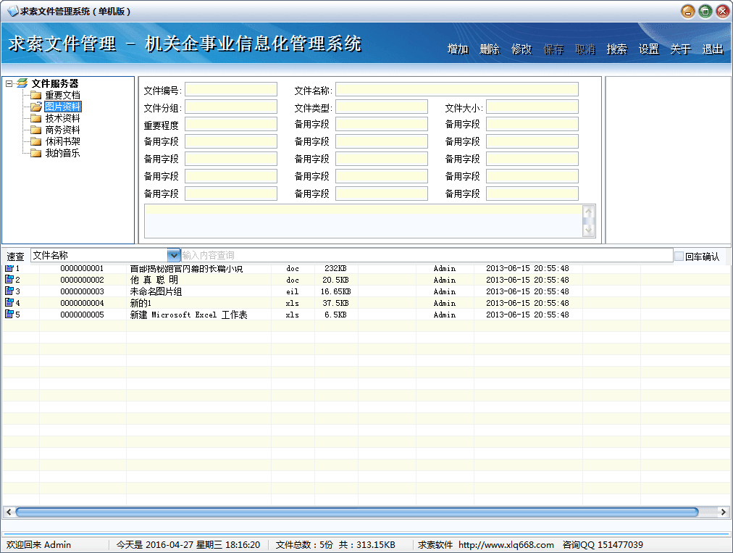Select the 图片资料 tree item
This screenshot has width=733, height=553.
(62, 107)
